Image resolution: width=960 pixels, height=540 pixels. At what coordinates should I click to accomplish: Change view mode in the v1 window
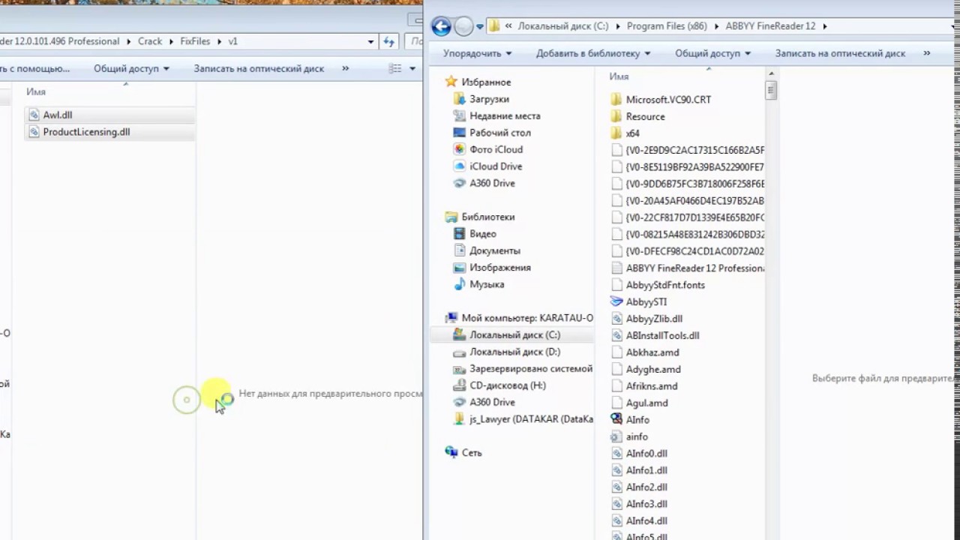tap(395, 68)
